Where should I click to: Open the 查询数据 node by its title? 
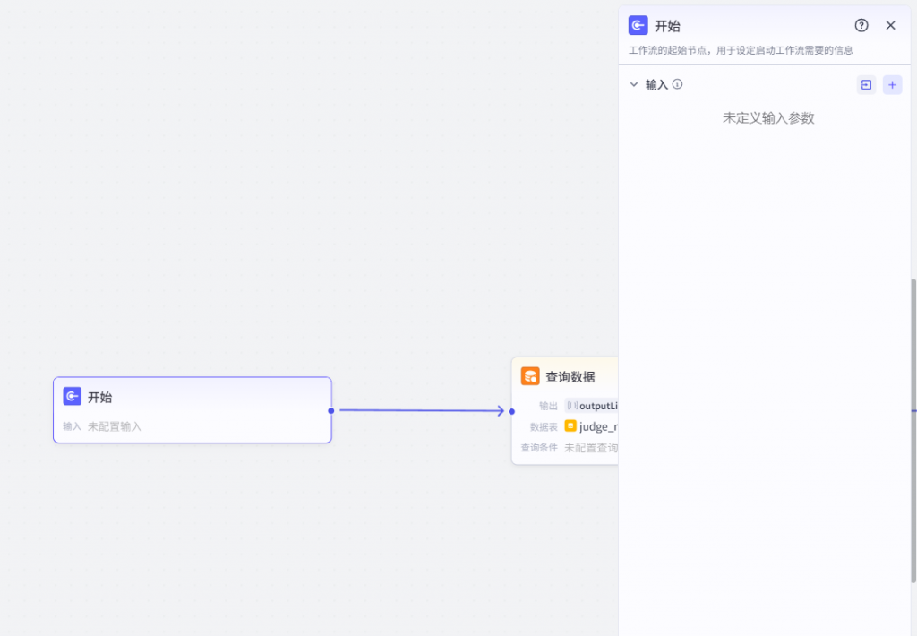(570, 377)
